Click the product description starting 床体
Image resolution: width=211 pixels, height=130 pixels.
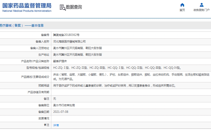131,77
